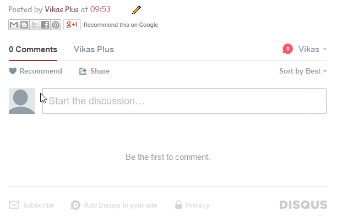Screen dimensions: 337x223
Task: Select the 0 Comments tab
Action: [33, 49]
